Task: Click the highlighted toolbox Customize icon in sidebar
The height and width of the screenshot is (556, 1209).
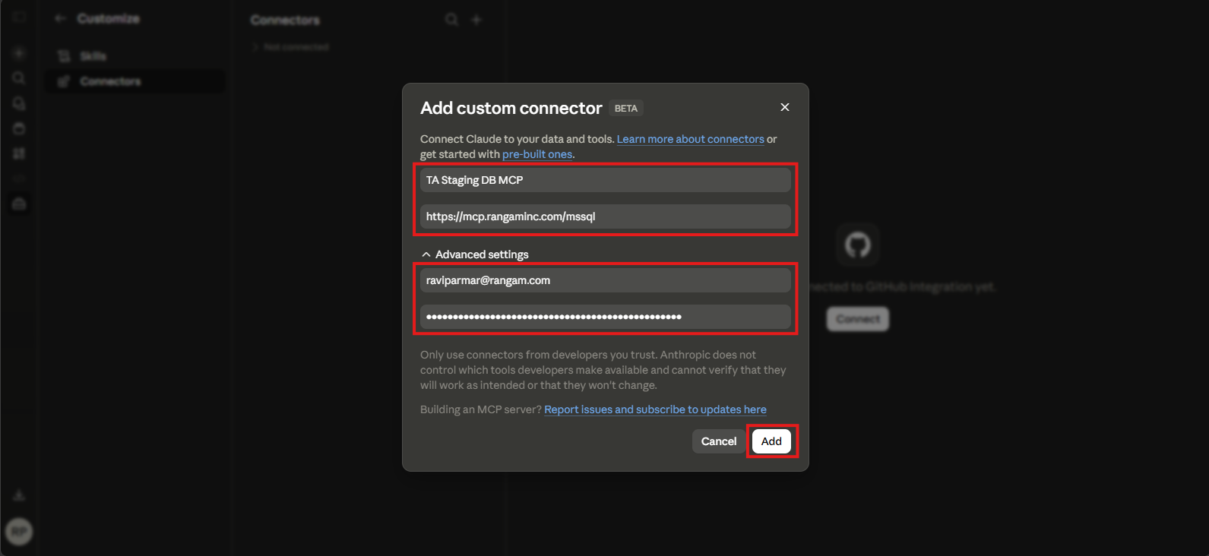Action: point(19,204)
